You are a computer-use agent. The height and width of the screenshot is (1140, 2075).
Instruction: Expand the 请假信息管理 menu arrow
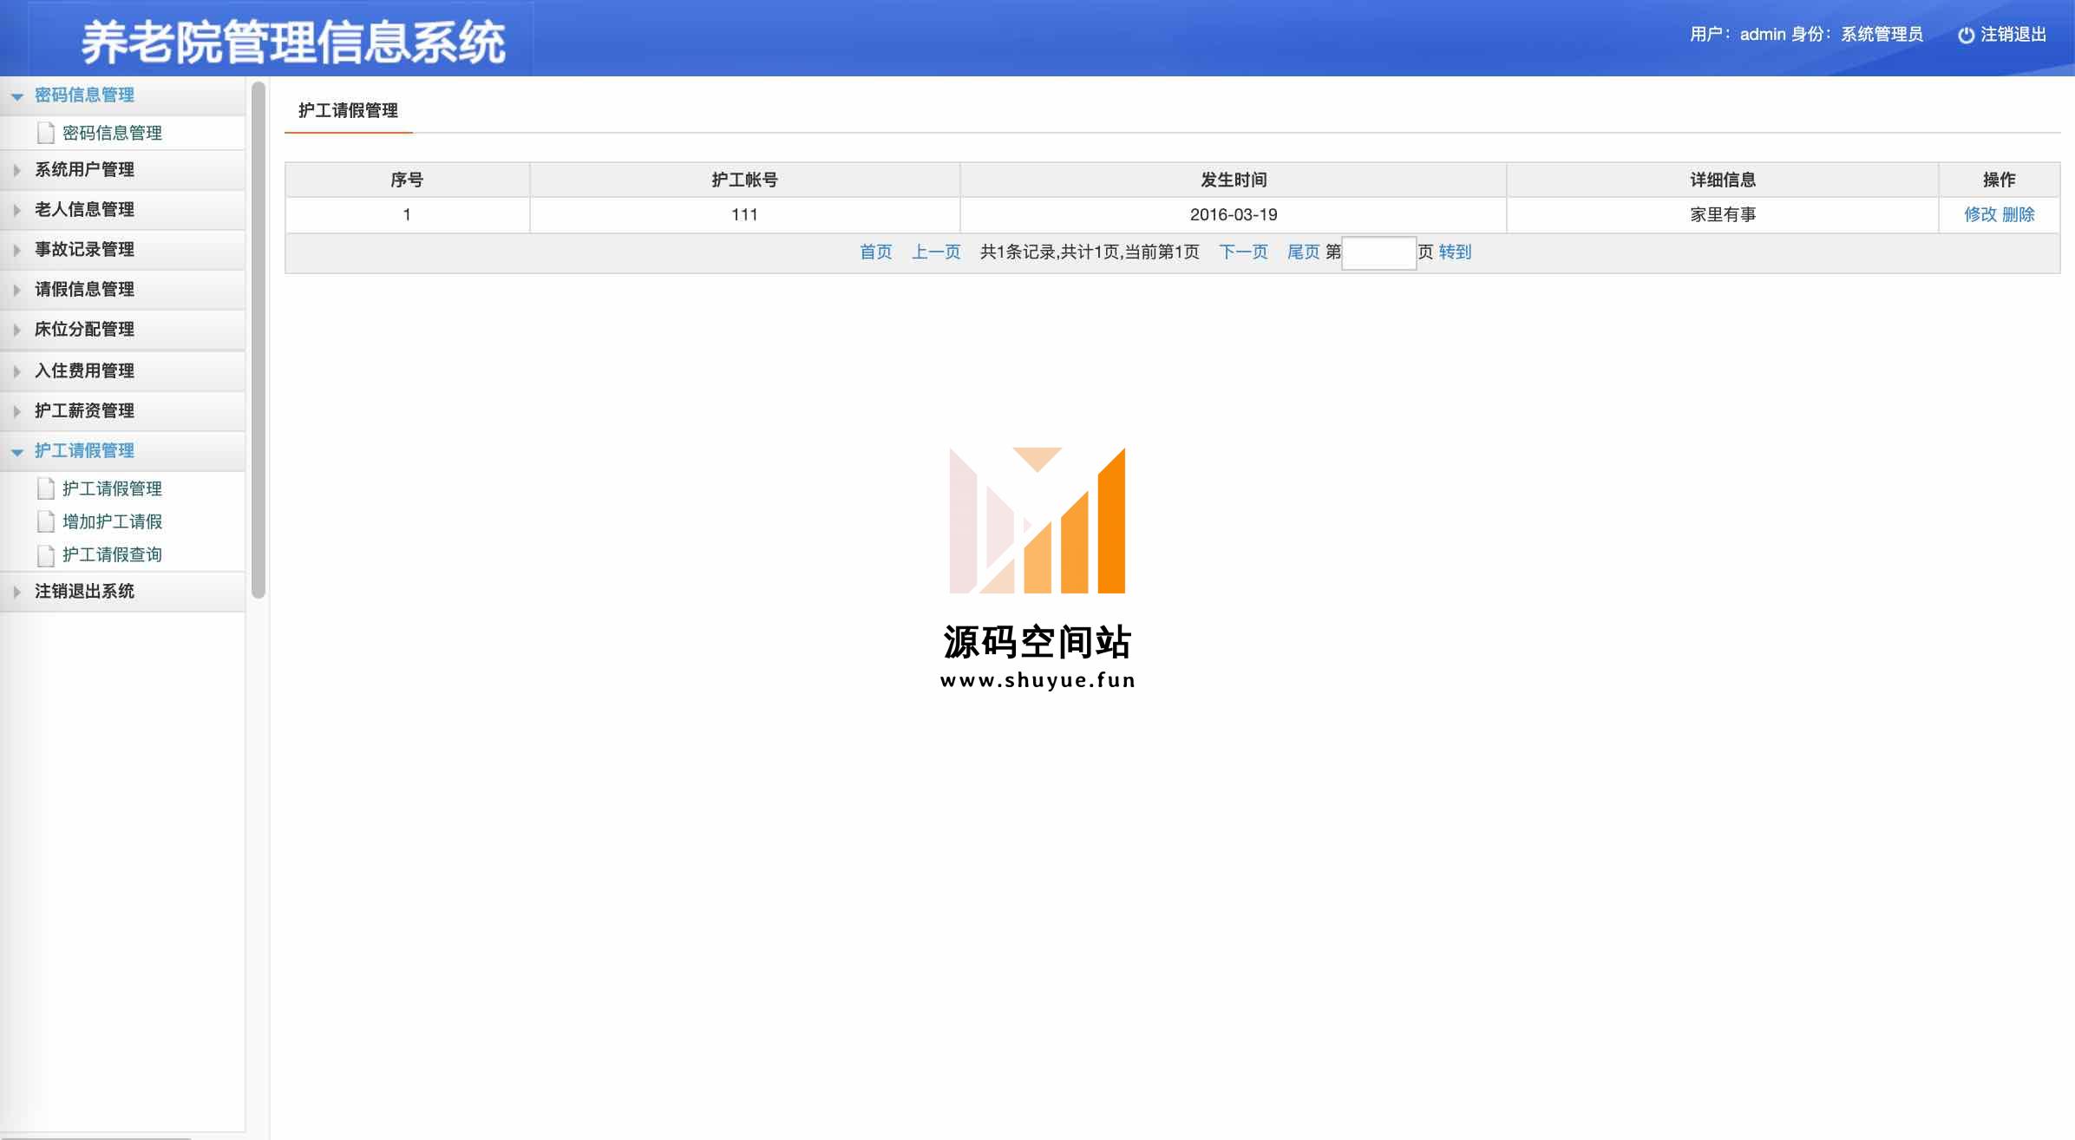click(x=16, y=290)
